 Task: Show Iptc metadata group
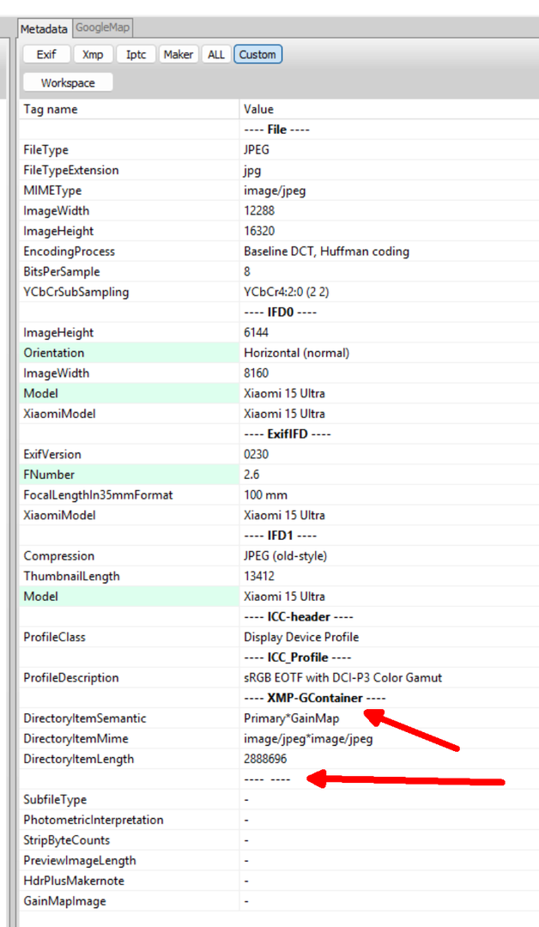[136, 54]
